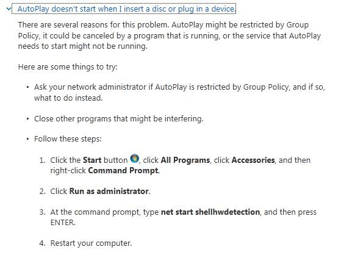This screenshot has height=255, width=341.
Task: Click the "net start shellhwdetection" command text
Action: [210, 212]
